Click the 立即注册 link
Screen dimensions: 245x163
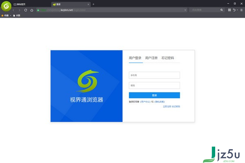[167, 106]
